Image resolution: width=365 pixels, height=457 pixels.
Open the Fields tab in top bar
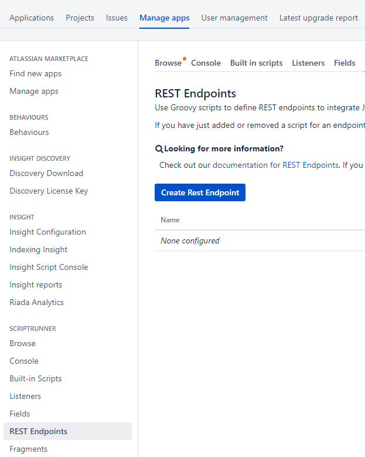[344, 63]
